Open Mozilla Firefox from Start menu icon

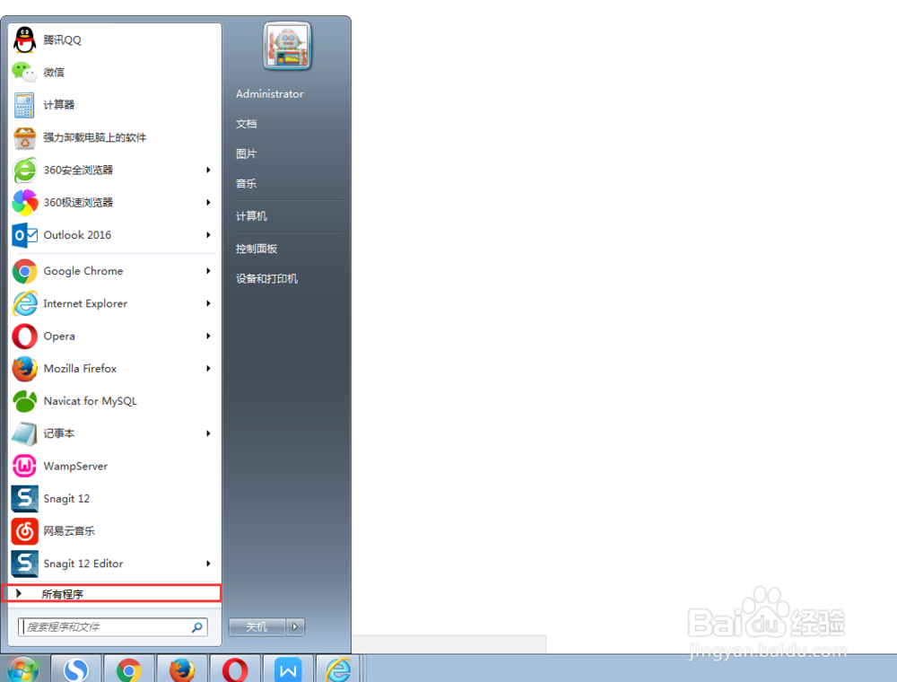tap(24, 369)
